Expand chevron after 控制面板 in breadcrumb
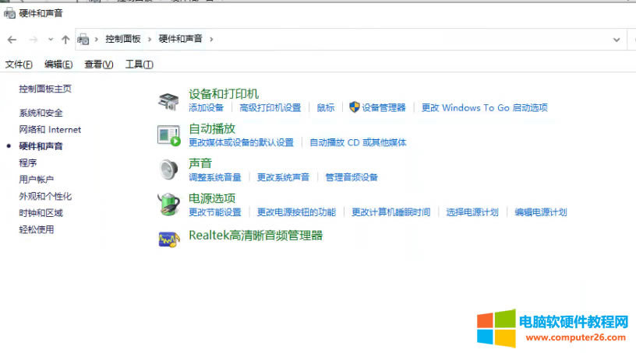The height and width of the screenshot is (353, 636). pyautogui.click(x=150, y=40)
